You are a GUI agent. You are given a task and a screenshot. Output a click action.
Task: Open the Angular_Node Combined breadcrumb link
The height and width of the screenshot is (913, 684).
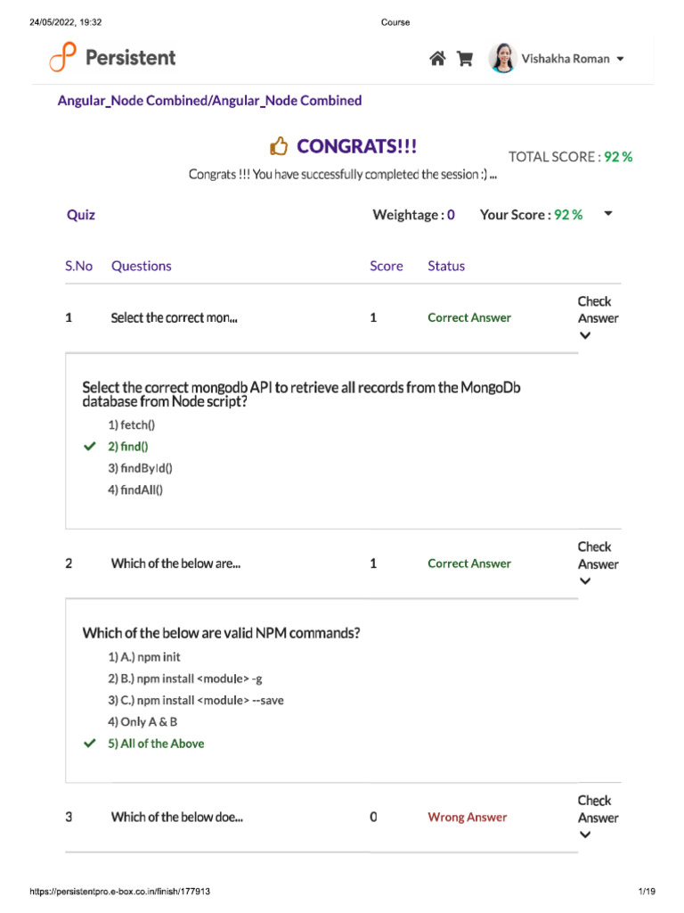tap(209, 101)
